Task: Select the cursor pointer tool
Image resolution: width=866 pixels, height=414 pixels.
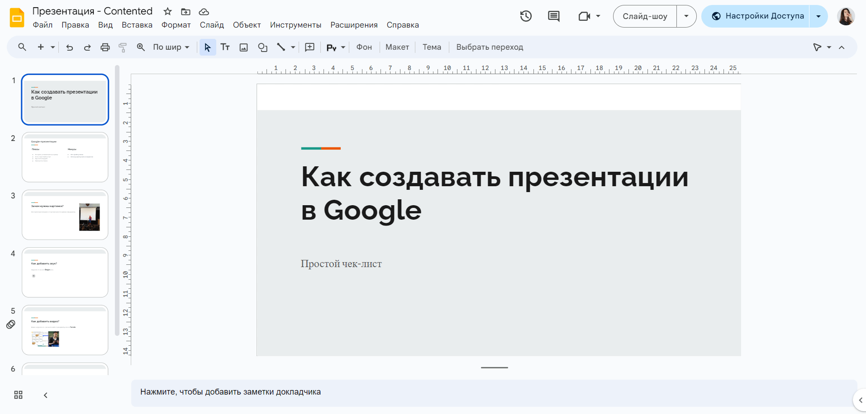Action: pos(208,47)
